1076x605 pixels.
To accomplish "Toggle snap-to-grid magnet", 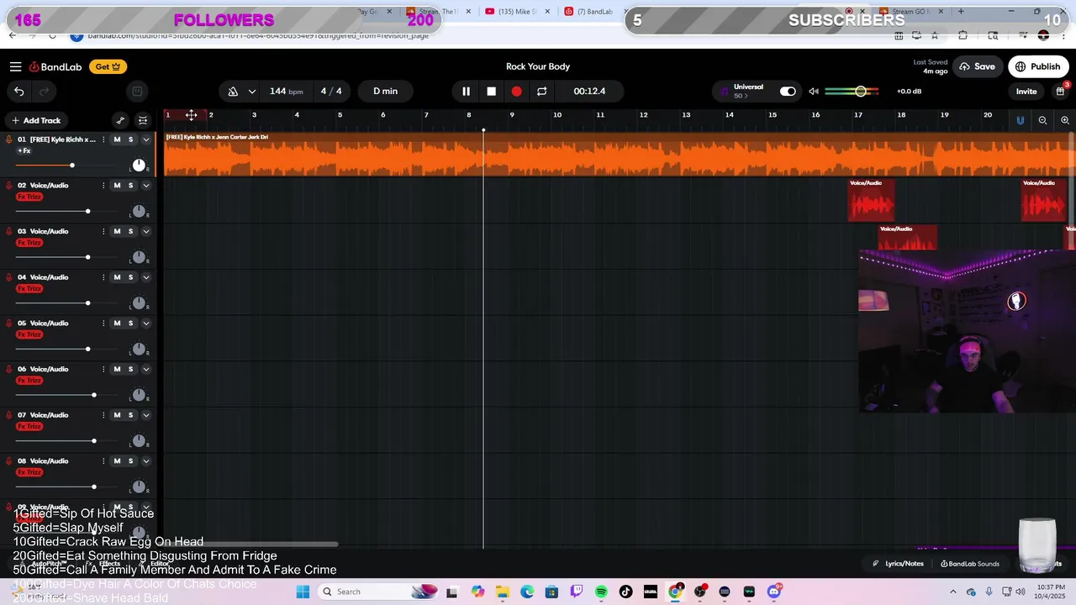I will point(1020,120).
